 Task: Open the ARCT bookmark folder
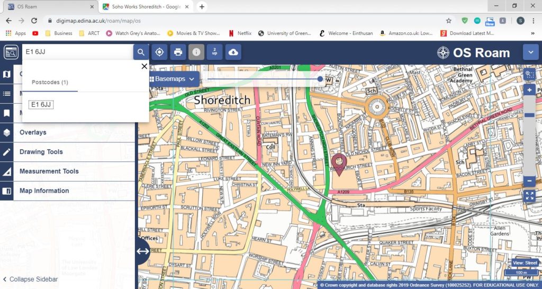89,33
